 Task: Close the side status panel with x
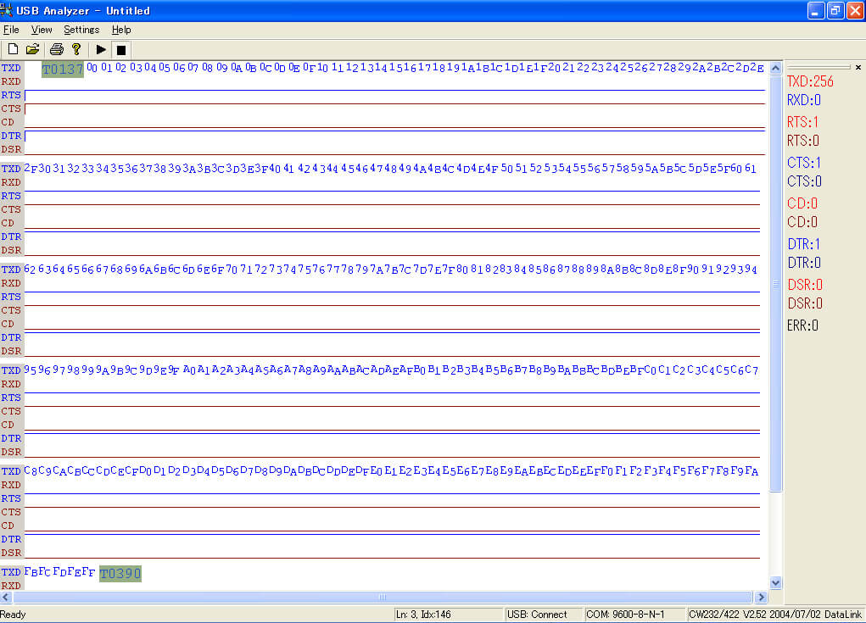[858, 67]
